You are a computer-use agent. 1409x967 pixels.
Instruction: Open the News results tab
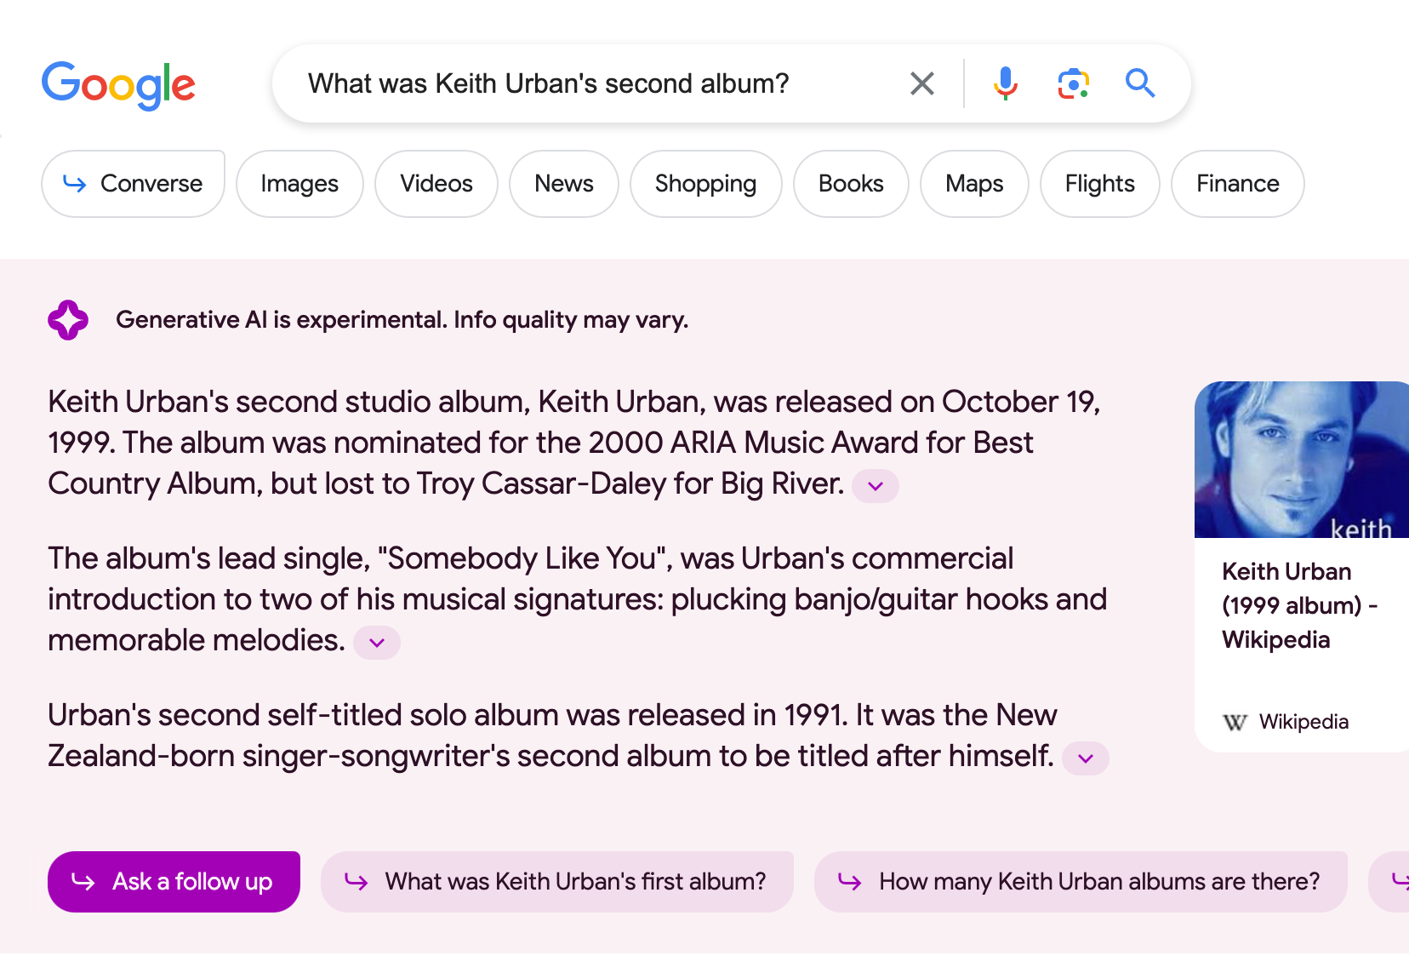tap(564, 184)
